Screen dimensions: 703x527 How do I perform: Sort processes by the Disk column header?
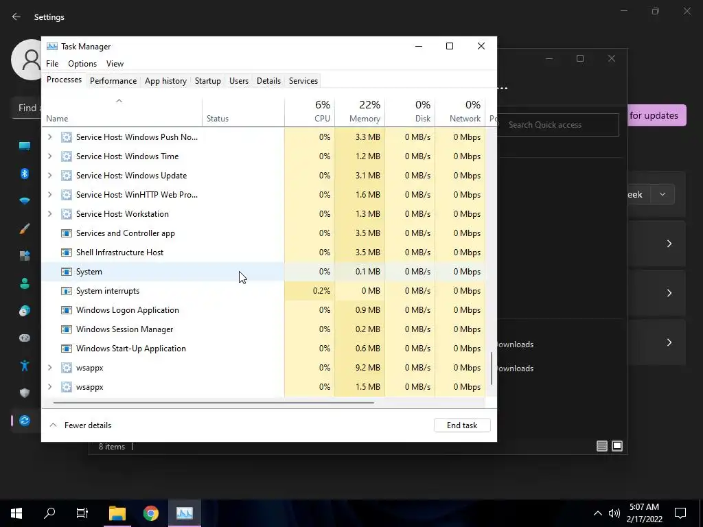[410, 111]
